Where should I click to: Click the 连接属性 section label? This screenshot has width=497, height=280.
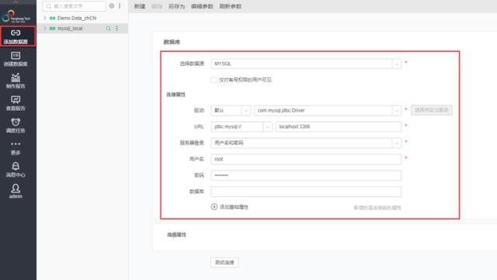click(x=176, y=95)
